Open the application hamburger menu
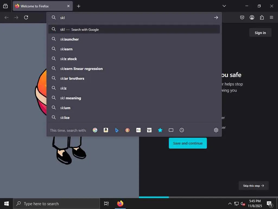 pyautogui.click(x=271, y=17)
